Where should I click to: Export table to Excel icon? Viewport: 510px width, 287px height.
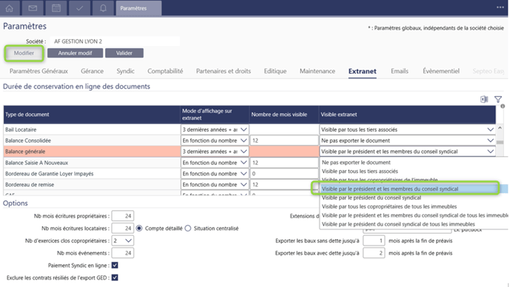click(484, 99)
